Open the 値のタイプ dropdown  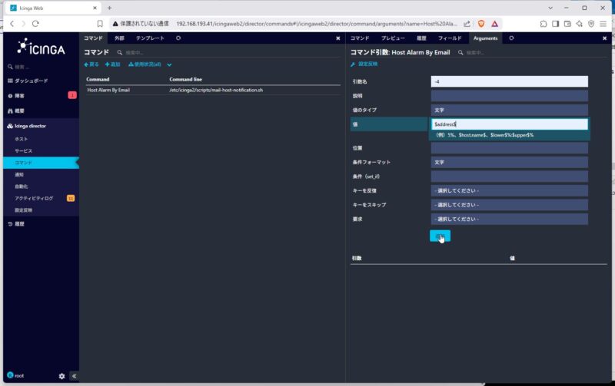(510, 110)
